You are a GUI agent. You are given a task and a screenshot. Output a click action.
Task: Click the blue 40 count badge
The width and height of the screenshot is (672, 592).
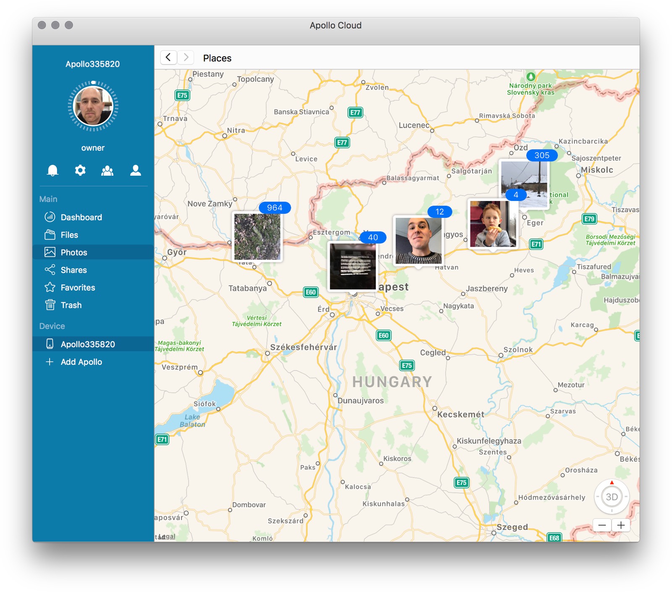(x=373, y=237)
